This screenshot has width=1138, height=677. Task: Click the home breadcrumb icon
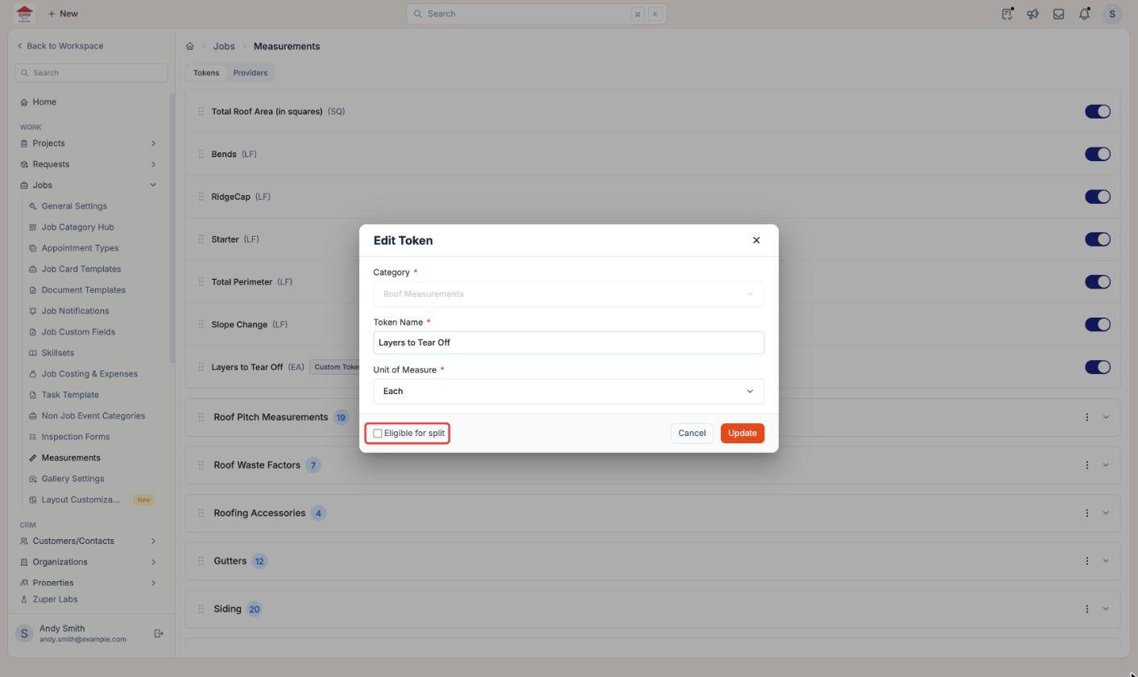(190, 46)
